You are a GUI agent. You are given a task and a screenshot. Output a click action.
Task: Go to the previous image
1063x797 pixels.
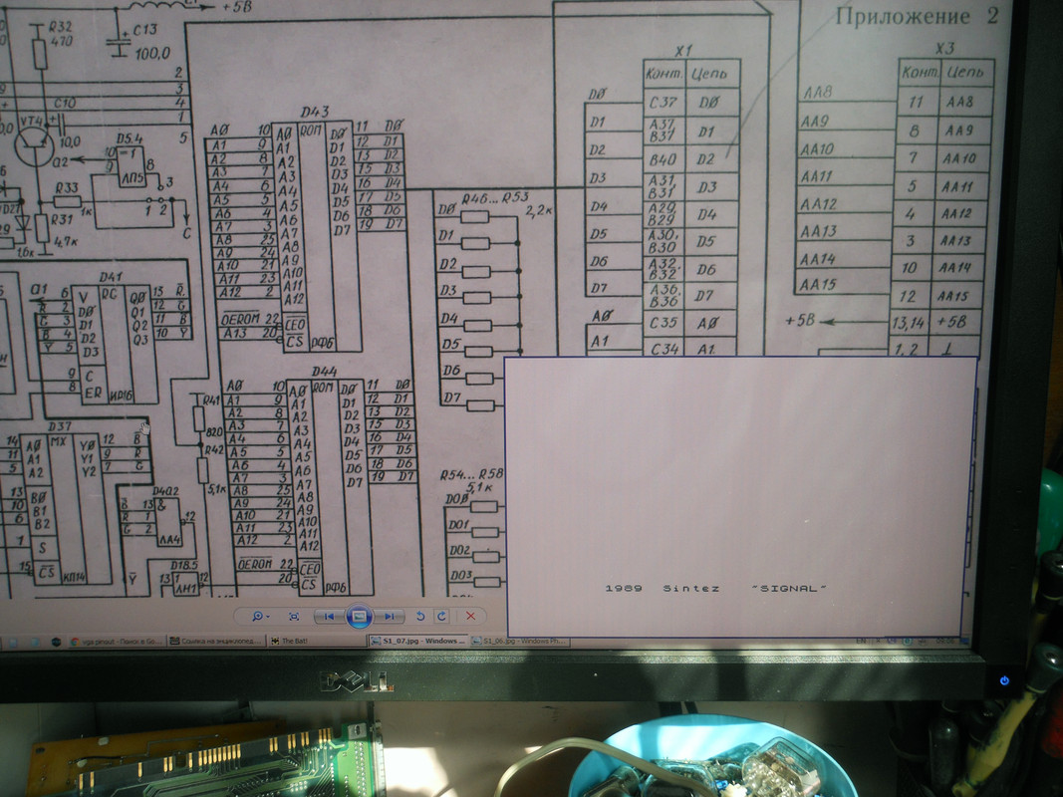tap(329, 616)
